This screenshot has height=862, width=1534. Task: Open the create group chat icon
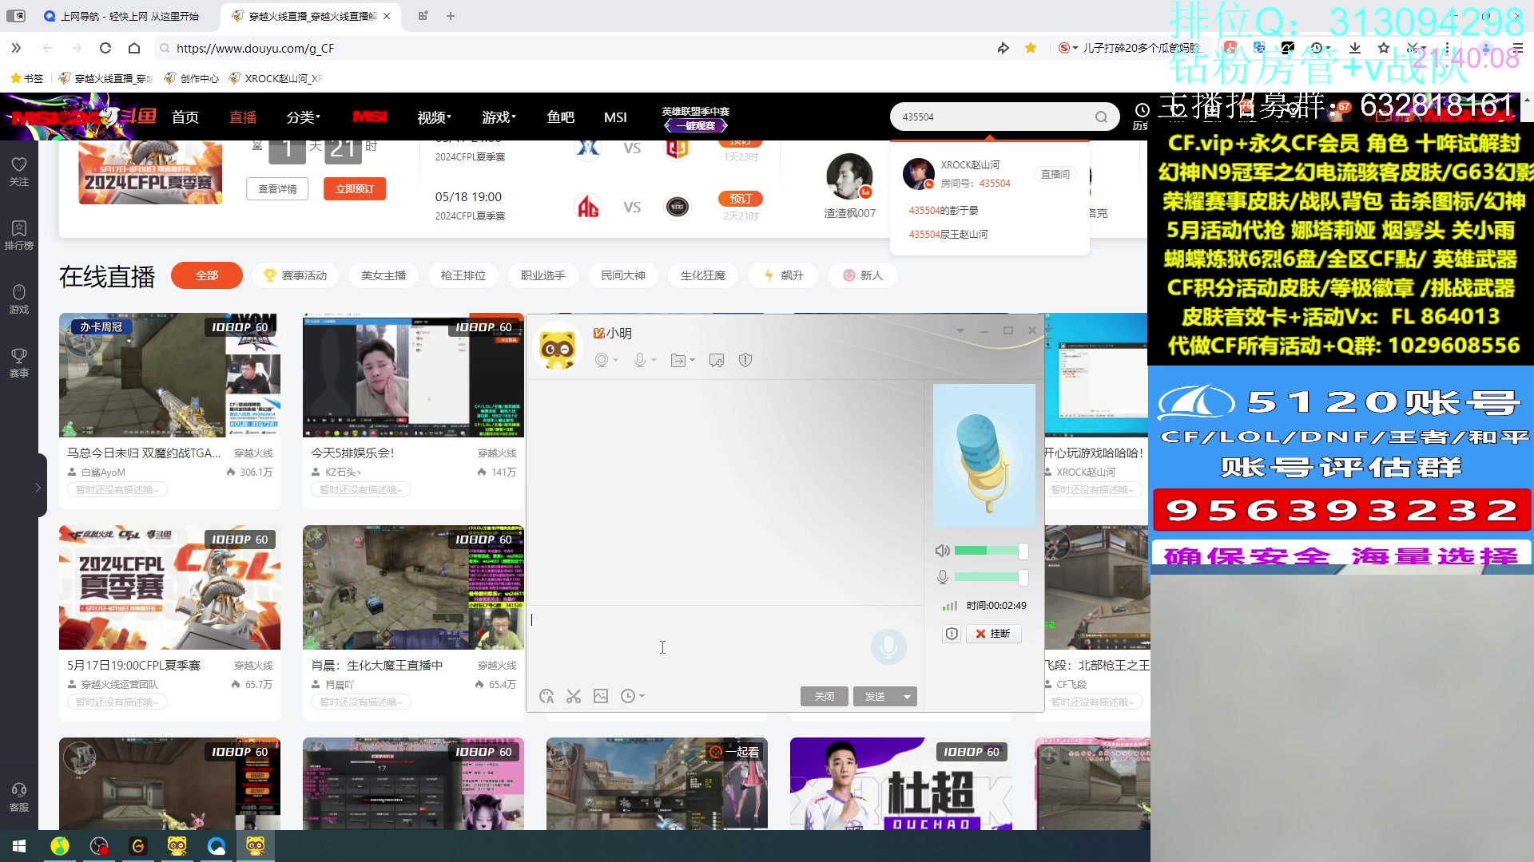click(x=717, y=361)
